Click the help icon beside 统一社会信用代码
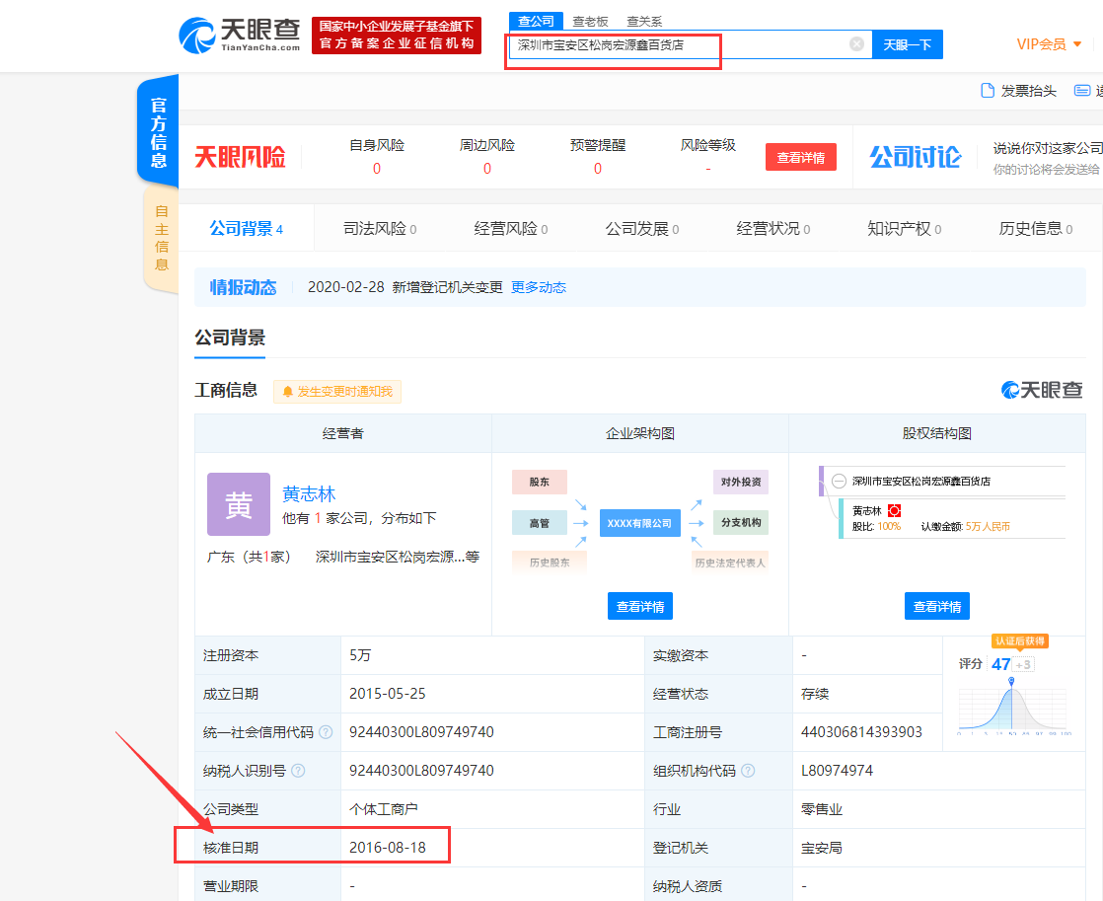1103x901 pixels. pyautogui.click(x=326, y=732)
